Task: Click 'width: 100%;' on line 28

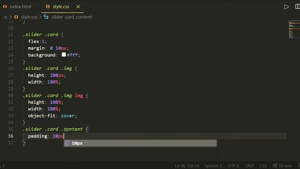Action: point(44,82)
